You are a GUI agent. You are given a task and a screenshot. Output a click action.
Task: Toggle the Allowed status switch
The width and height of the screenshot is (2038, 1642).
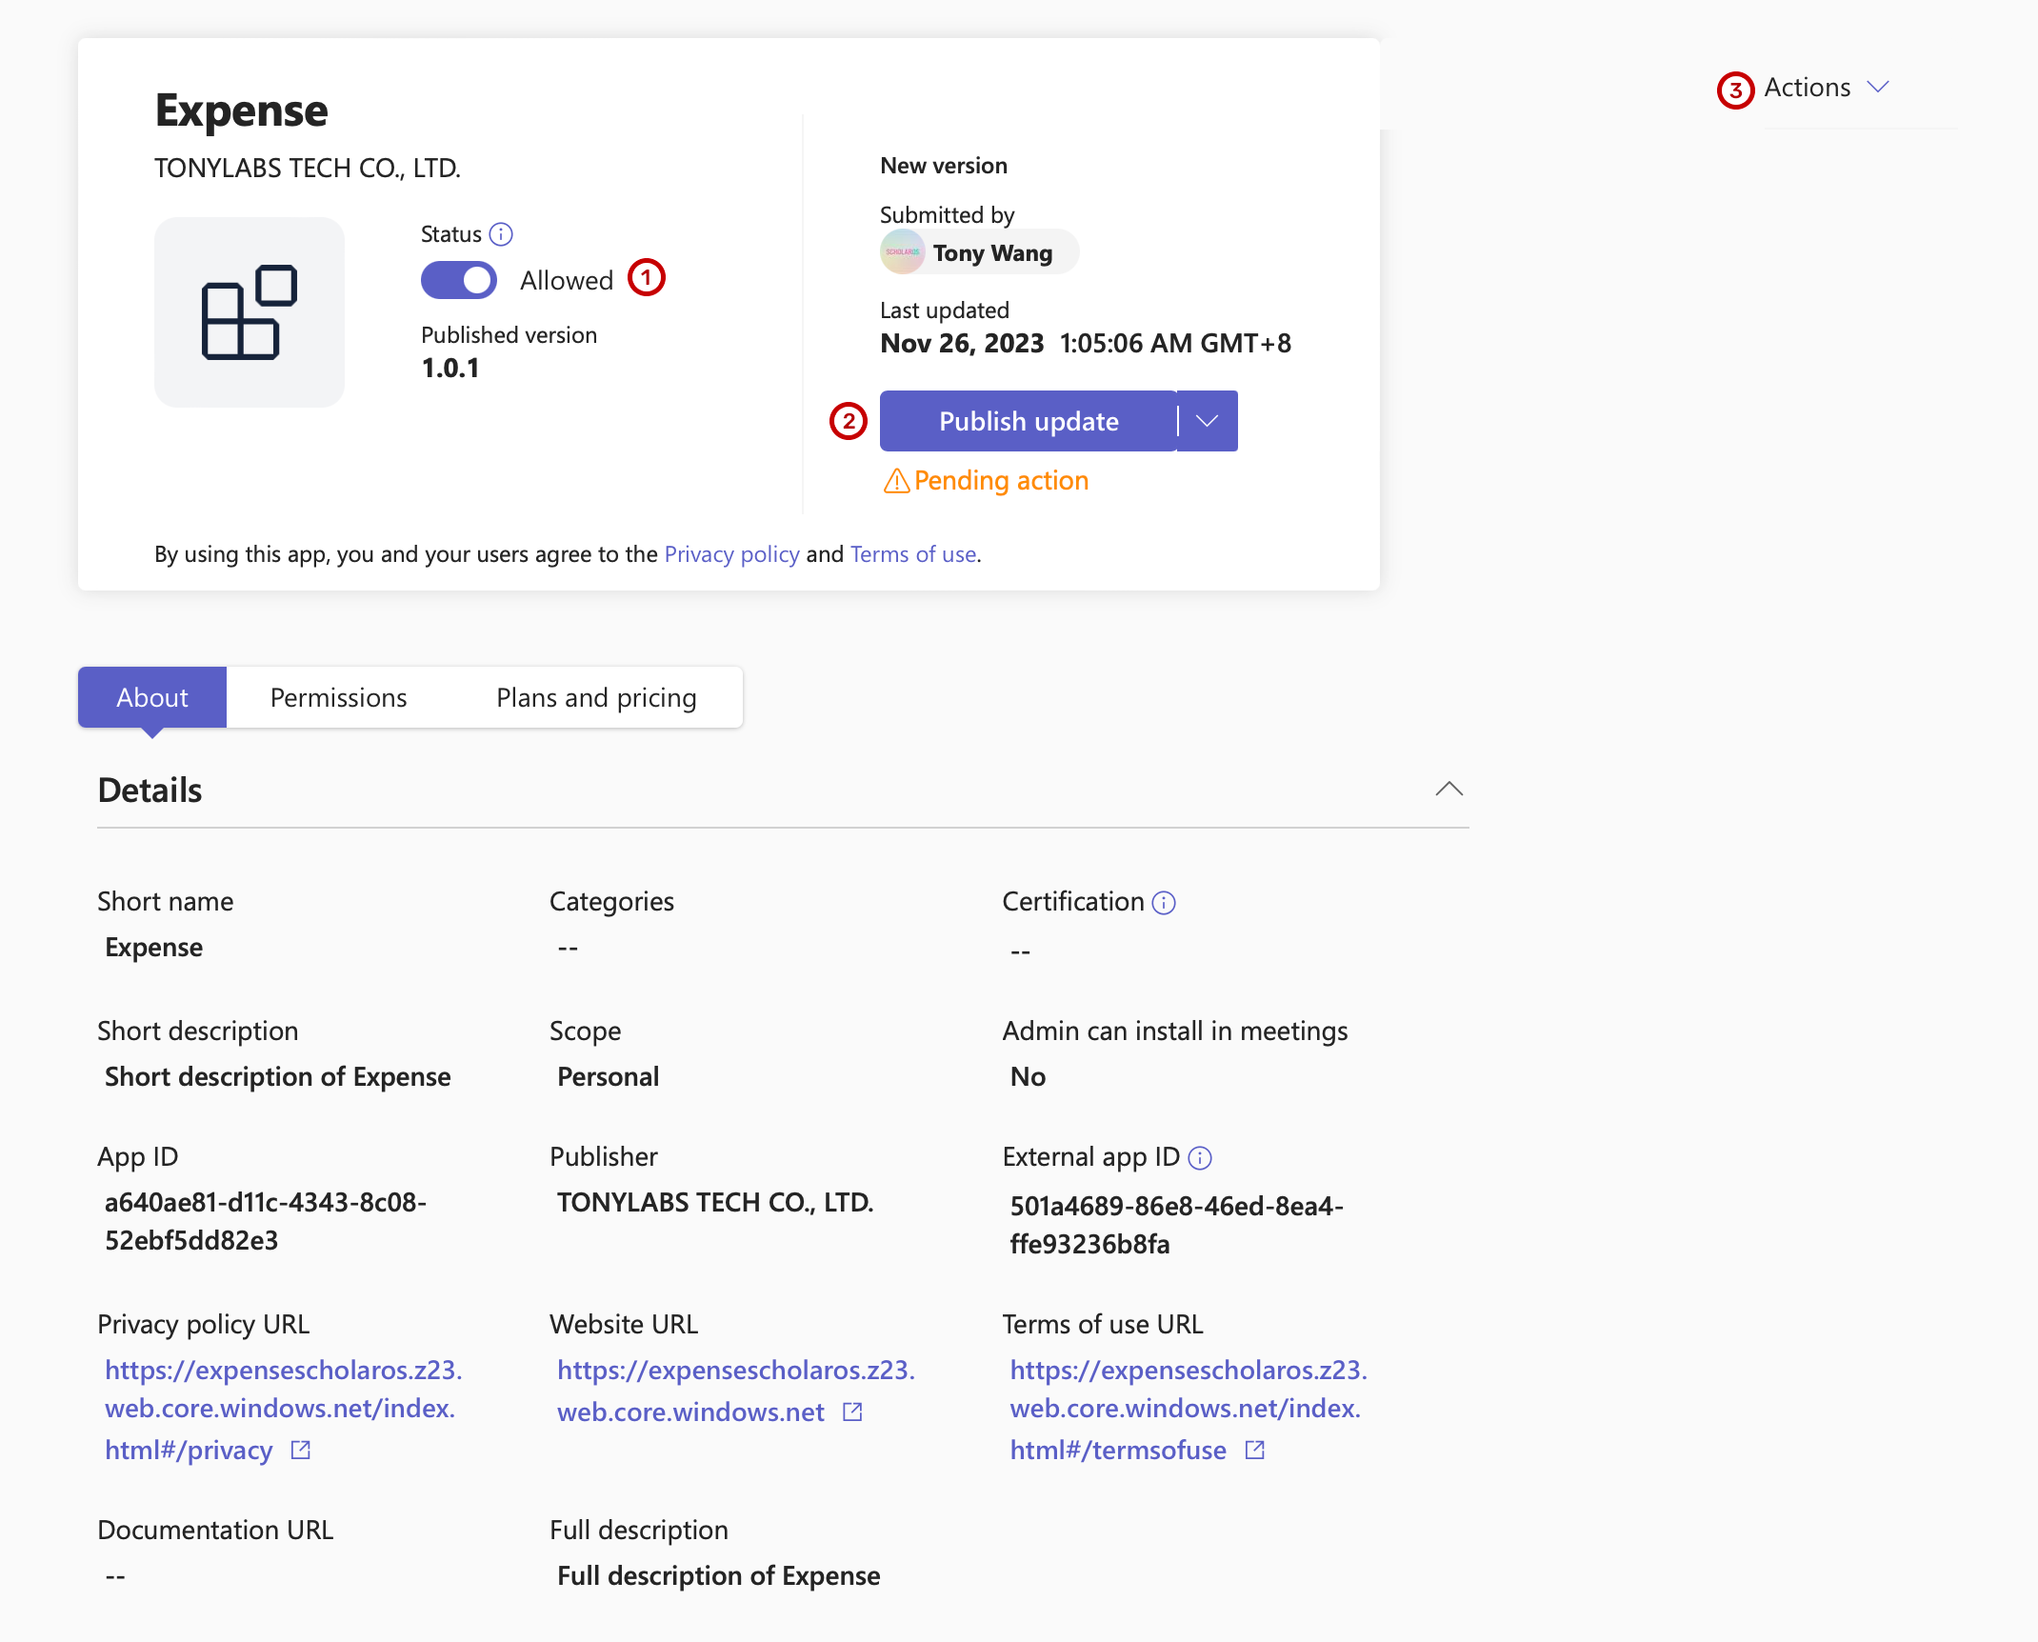pos(459,280)
